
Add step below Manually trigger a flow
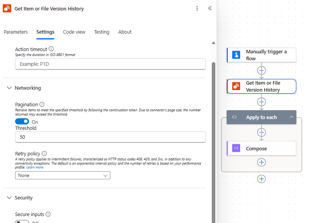pos(261,70)
